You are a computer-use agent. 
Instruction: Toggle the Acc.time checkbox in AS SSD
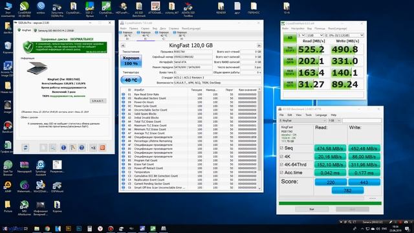[281, 173]
